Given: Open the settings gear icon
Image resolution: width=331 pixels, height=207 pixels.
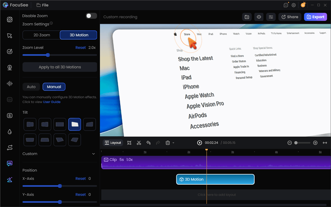Looking at the screenshot, I should pyautogui.click(x=294, y=5).
